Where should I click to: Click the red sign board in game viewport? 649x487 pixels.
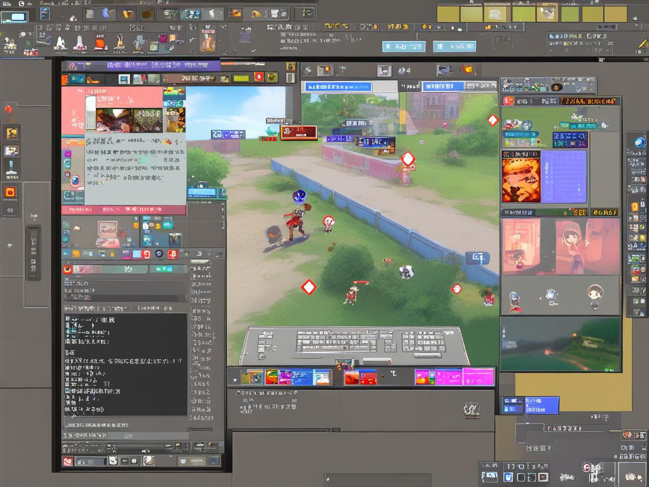coord(299,133)
